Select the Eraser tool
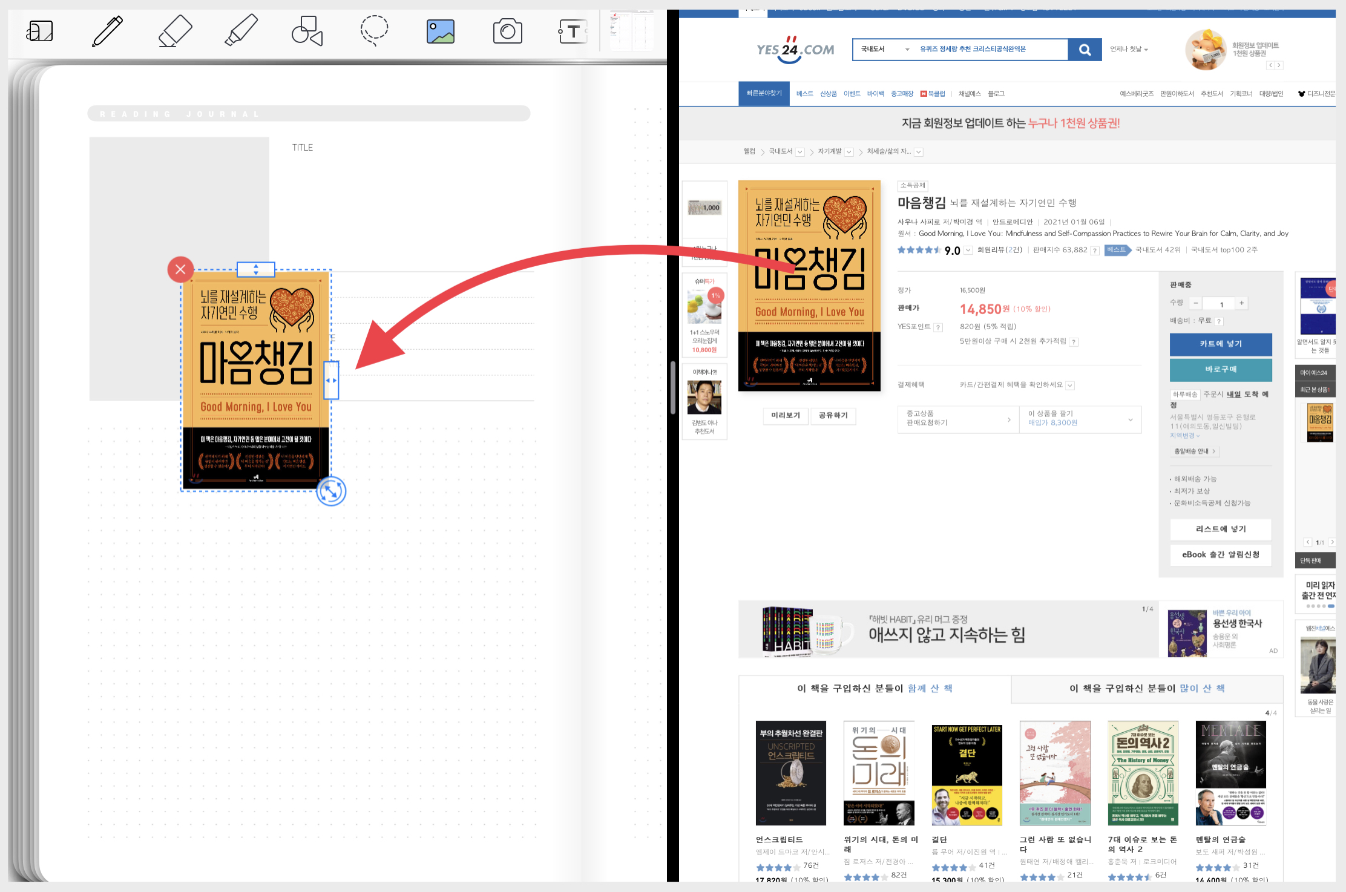 click(x=175, y=31)
